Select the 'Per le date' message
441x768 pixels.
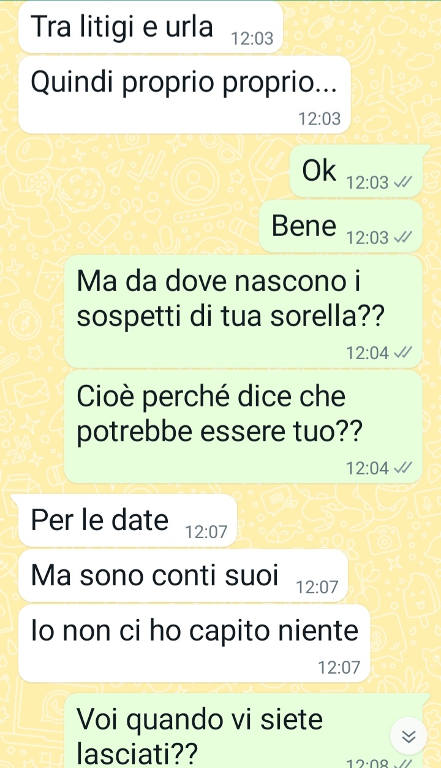pos(127,520)
